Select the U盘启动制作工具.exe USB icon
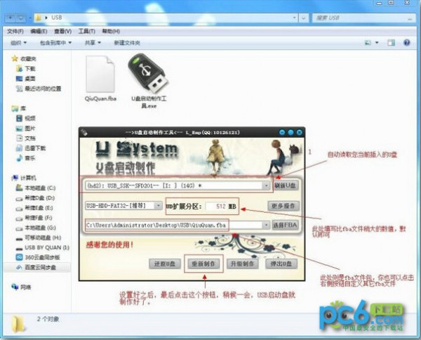Viewport: 421px width, 340px height. click(x=149, y=72)
